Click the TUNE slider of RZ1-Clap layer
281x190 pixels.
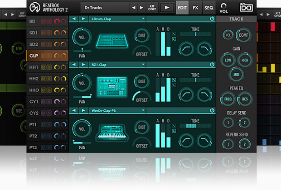(x=195, y=80)
